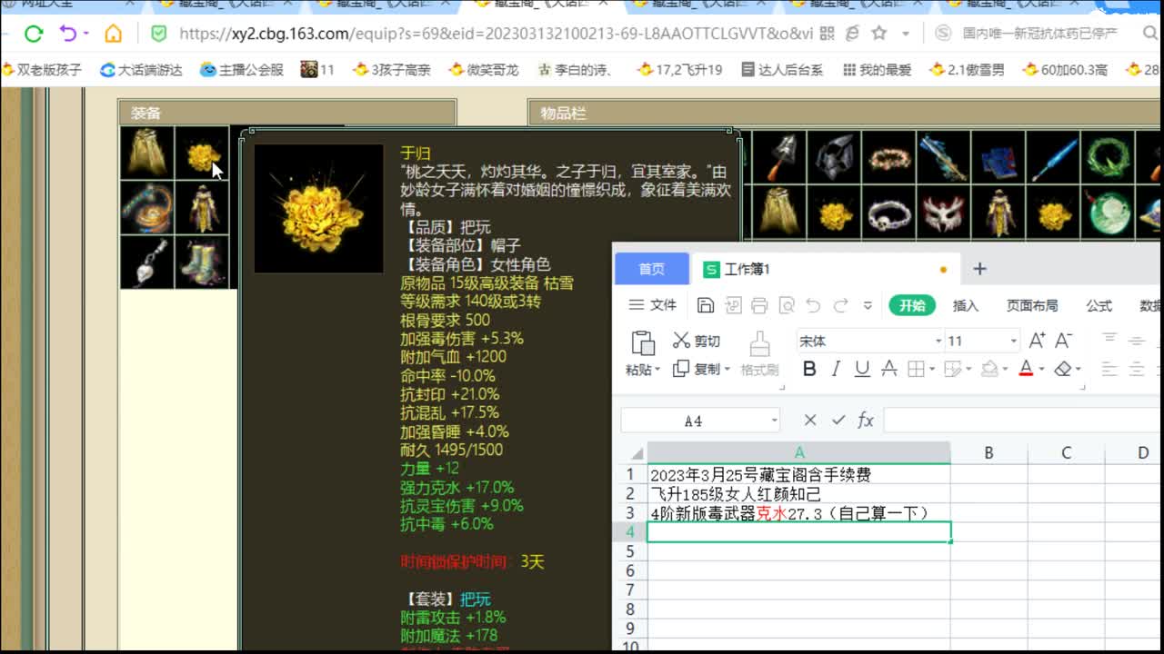Open the Copy dropdown arrow
This screenshot has height=654, width=1164.
click(x=726, y=369)
